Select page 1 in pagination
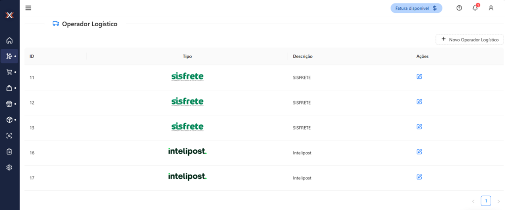This screenshot has width=505, height=210. pos(486,201)
